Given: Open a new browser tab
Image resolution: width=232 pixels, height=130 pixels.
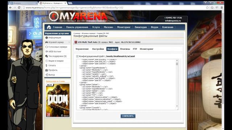Looking at the screenshot, I should coord(70,3).
